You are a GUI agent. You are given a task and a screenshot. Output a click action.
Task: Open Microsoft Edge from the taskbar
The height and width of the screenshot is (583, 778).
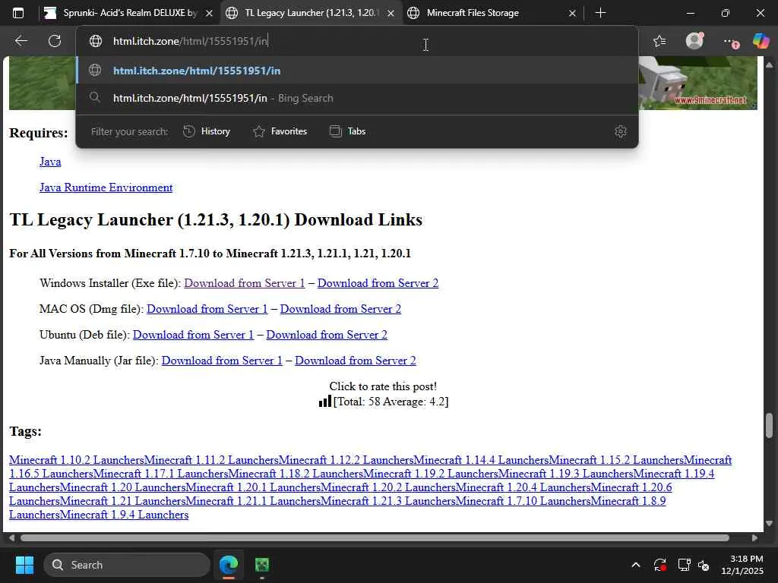(229, 565)
